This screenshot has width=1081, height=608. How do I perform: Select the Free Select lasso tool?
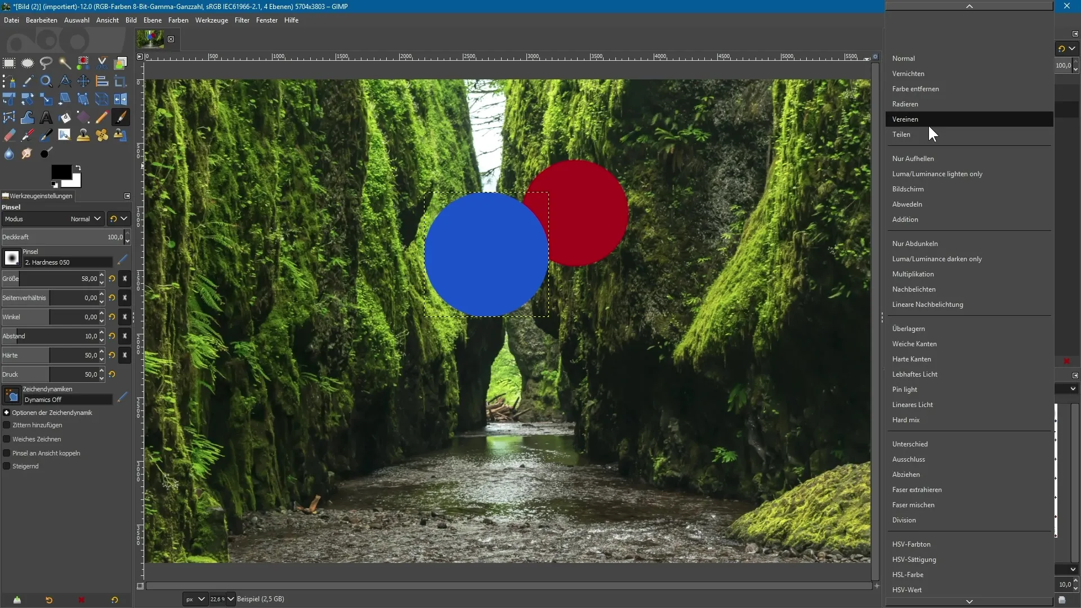(46, 63)
